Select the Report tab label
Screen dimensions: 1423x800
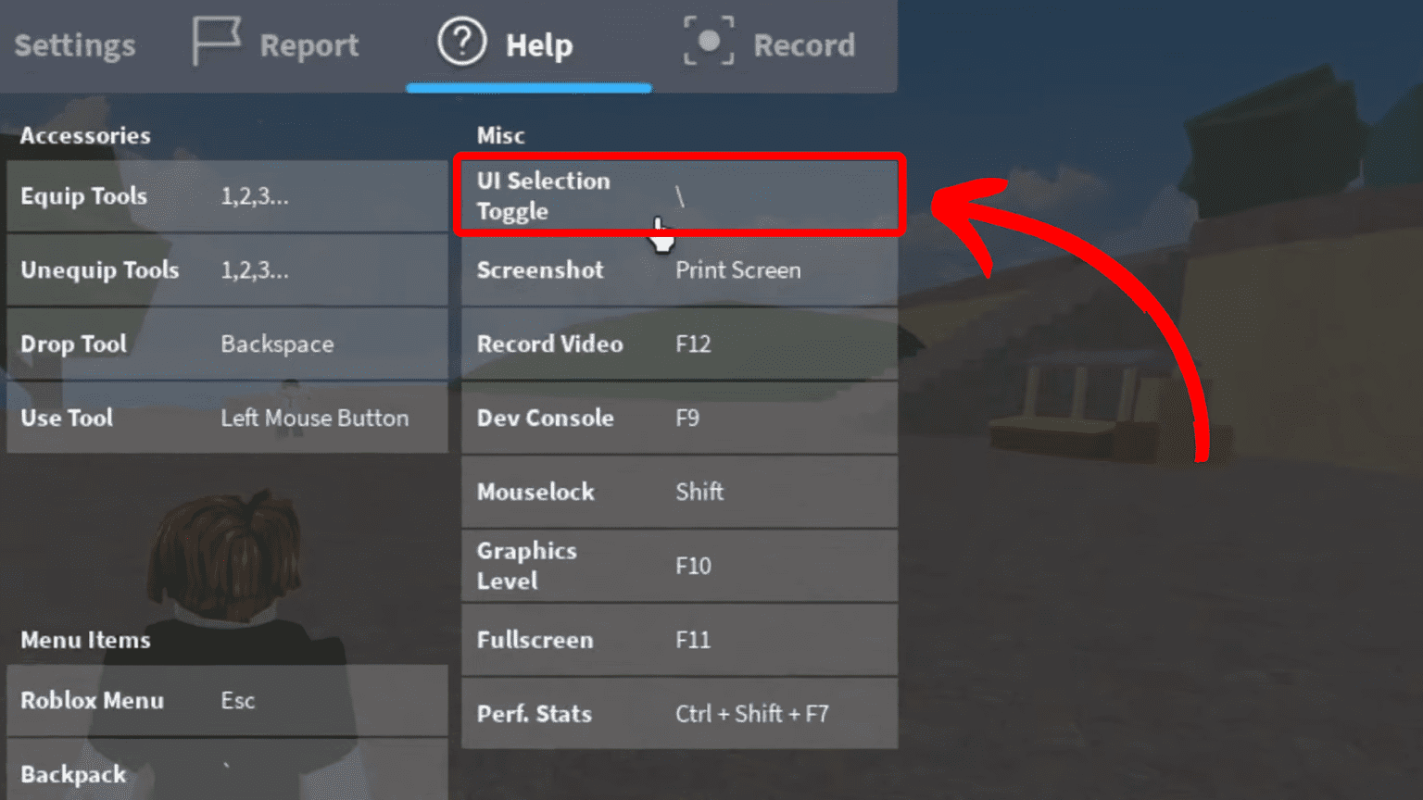coord(309,45)
